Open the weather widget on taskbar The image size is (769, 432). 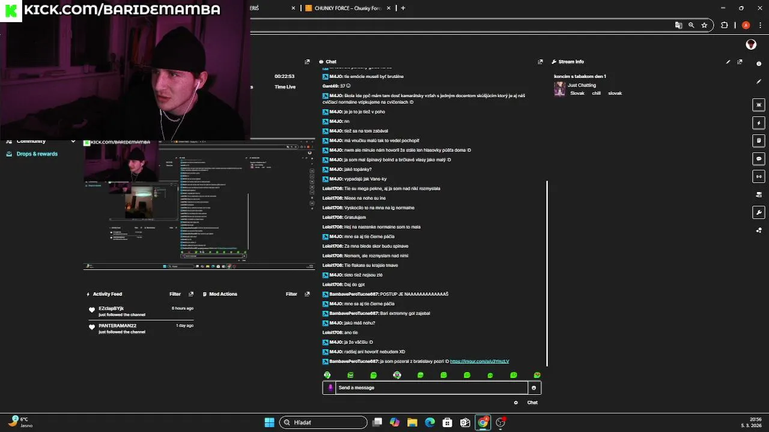[20, 422]
